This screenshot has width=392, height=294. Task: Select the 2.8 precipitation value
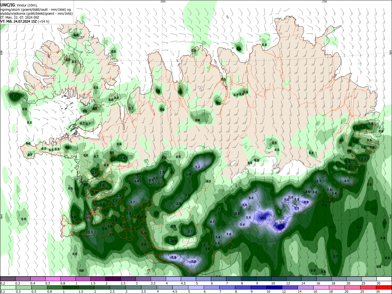pos(237,213)
